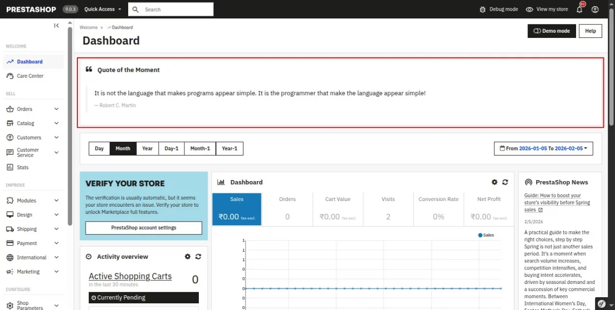Collapse the sidebar menu with the arrow icon
Screen dimensions: 615x310
point(56,26)
